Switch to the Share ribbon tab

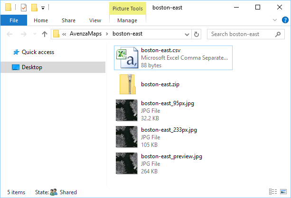[68, 20]
